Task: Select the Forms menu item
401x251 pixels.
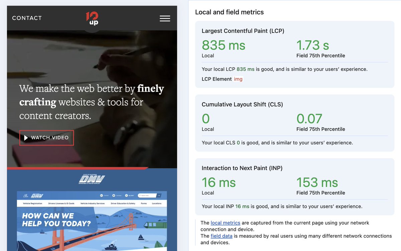Action: click(143, 204)
